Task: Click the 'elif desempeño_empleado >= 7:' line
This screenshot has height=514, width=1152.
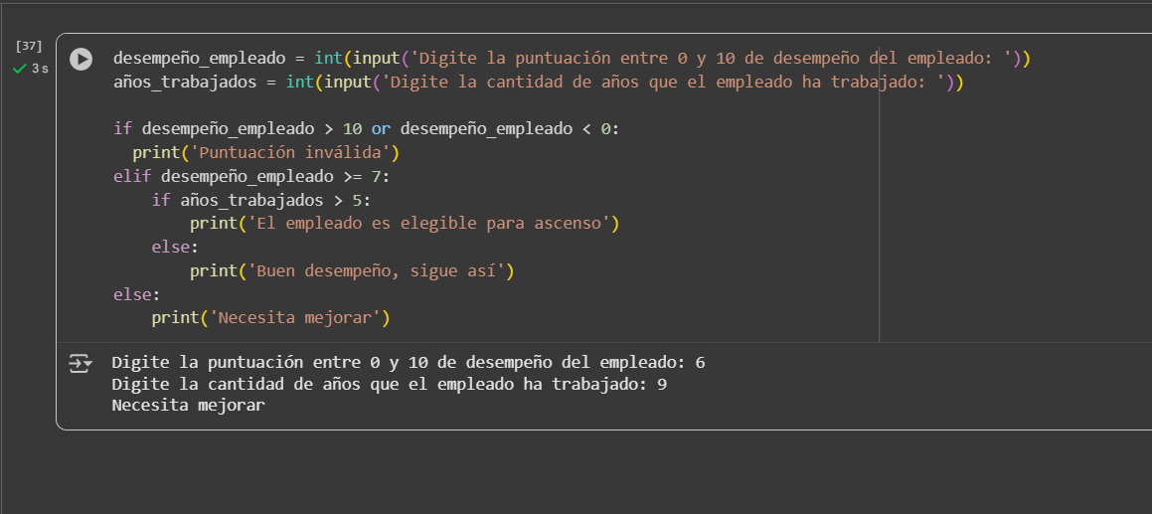Action: point(251,177)
